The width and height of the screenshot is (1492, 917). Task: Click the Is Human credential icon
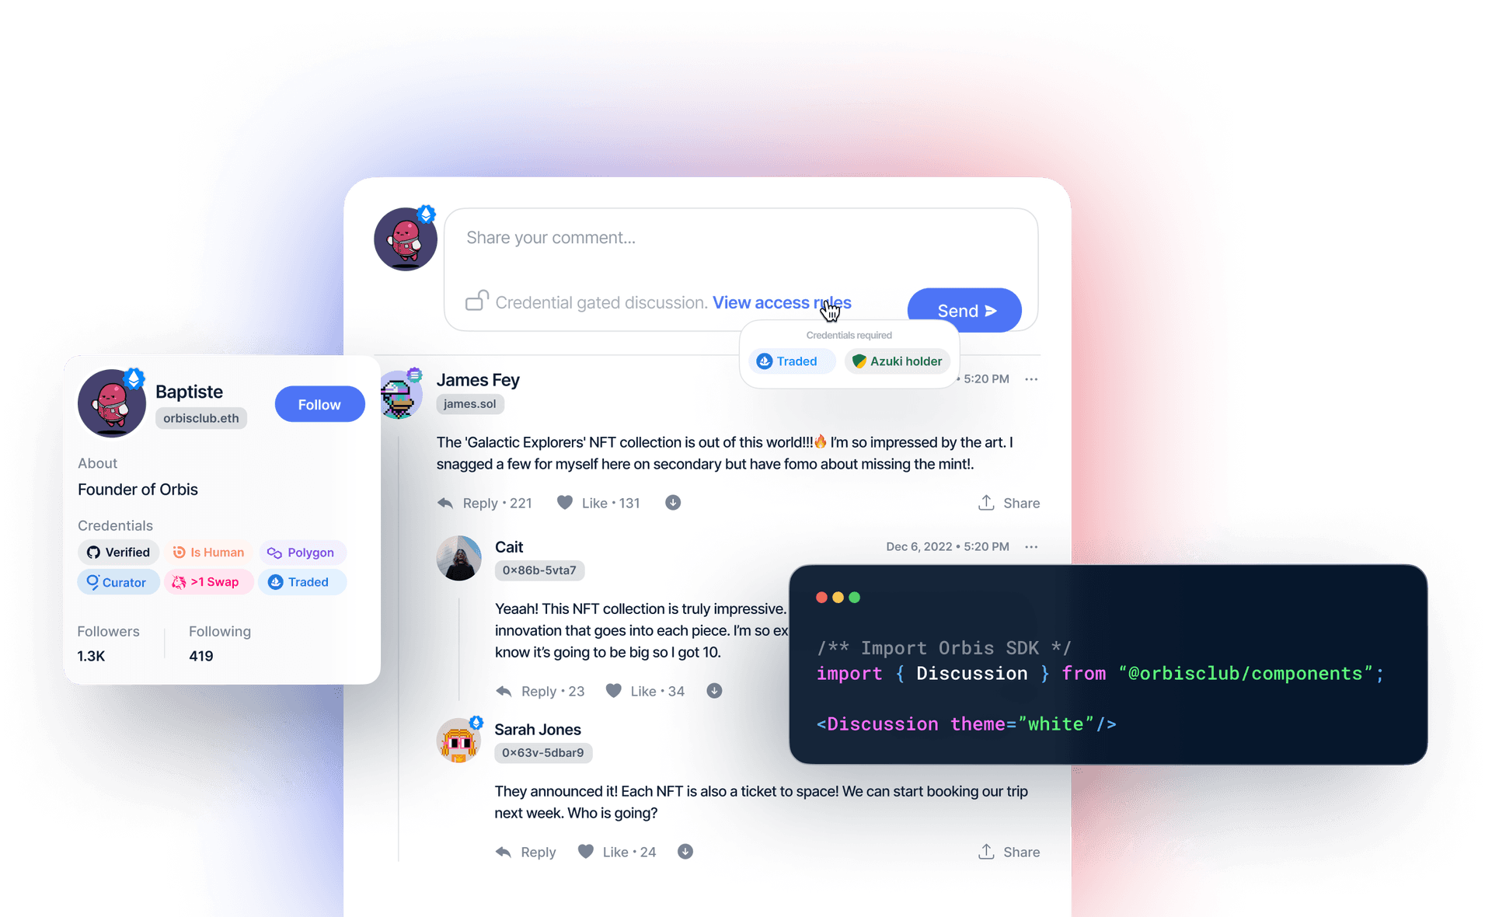177,553
